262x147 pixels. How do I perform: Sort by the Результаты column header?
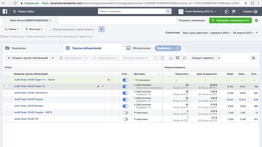(182, 74)
